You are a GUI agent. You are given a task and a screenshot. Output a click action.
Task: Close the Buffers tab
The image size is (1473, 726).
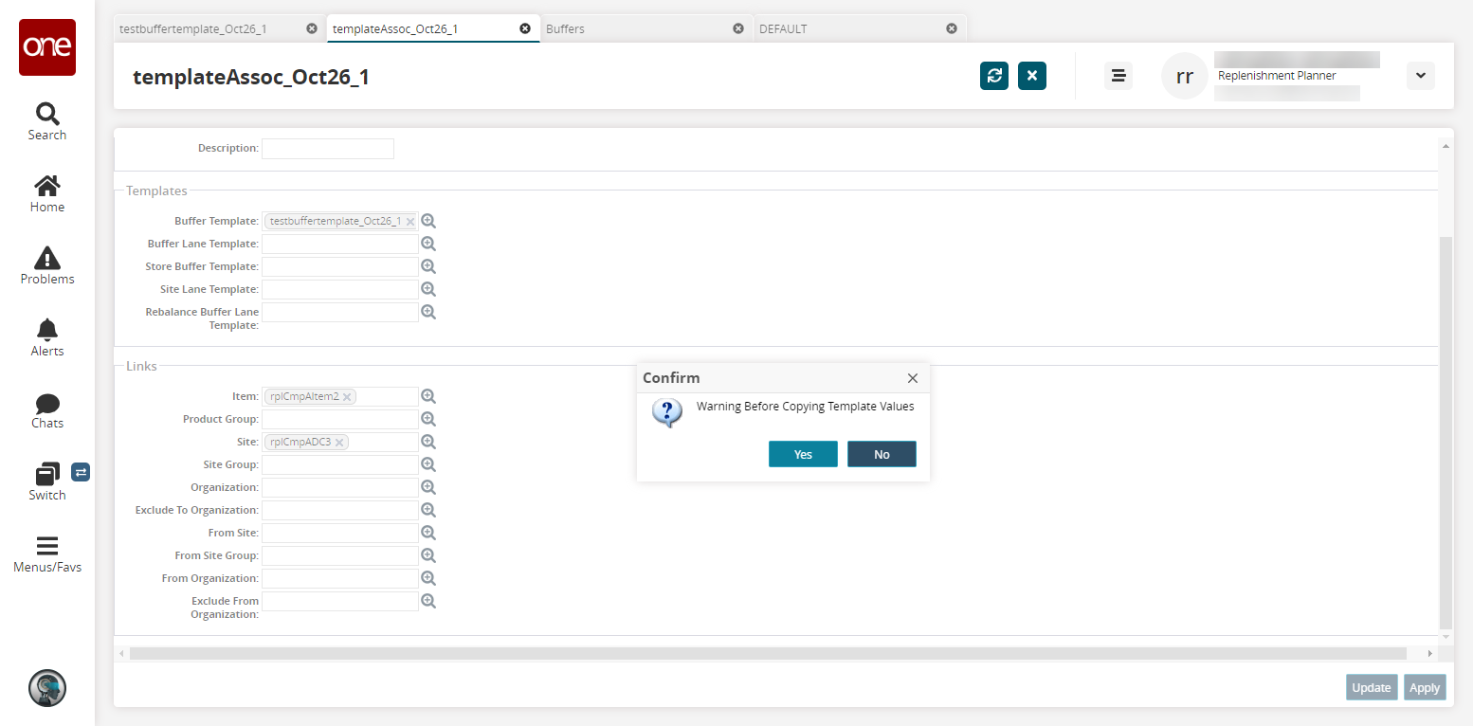[x=738, y=28]
